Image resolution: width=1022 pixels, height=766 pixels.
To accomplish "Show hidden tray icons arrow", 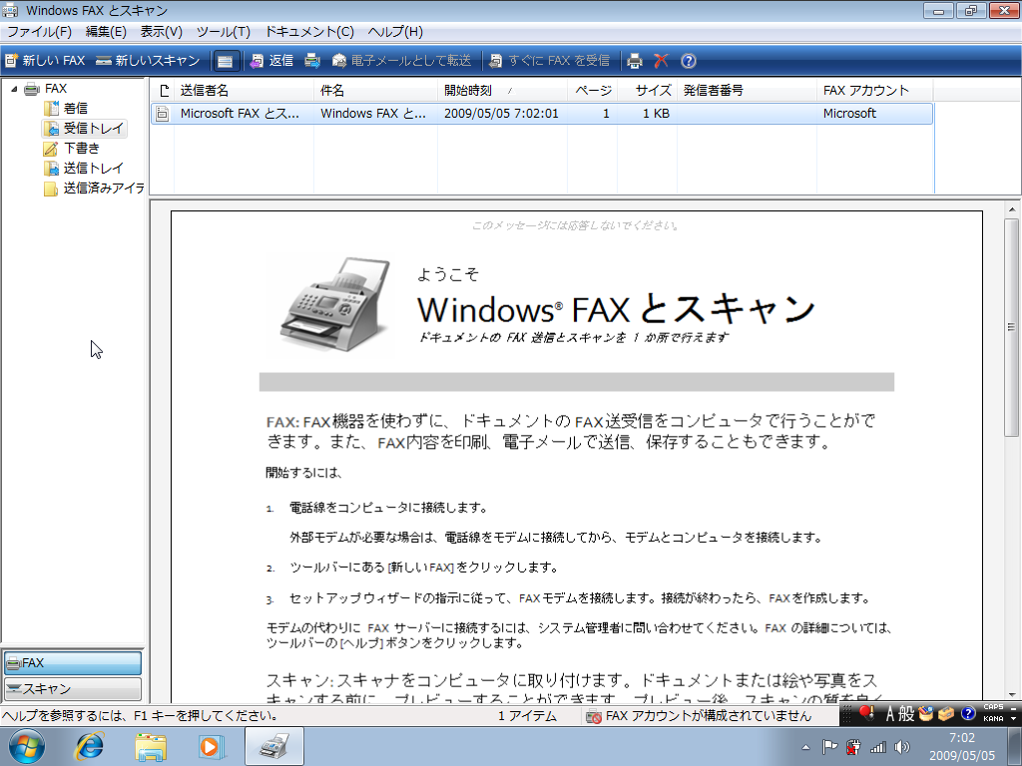I will pyautogui.click(x=805, y=747).
